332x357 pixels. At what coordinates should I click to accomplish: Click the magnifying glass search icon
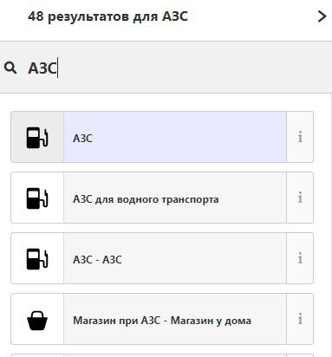tap(10, 68)
